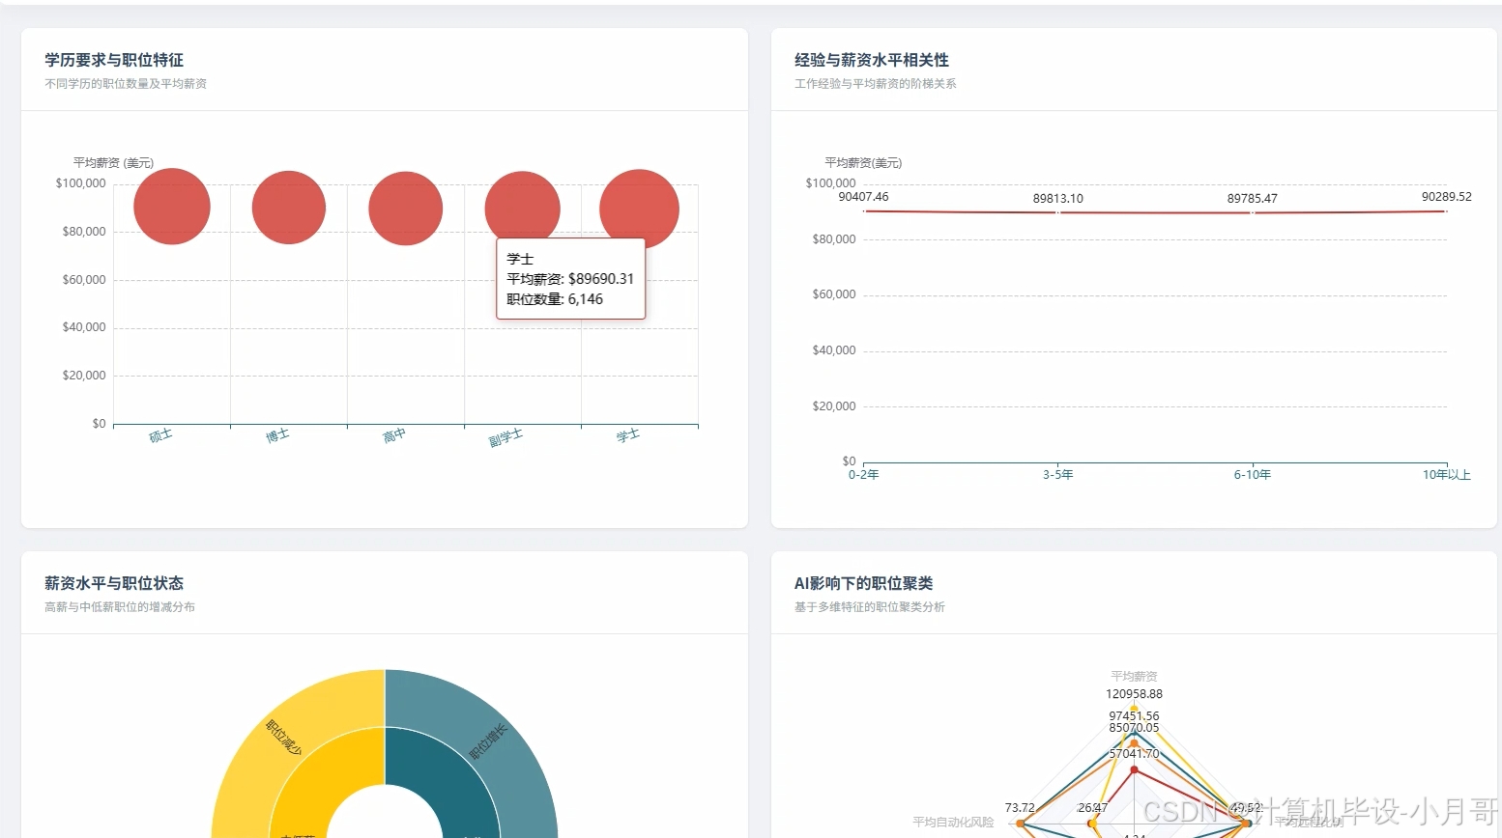
Task: Click the 120958.88 radar value
Action: pos(1135,694)
